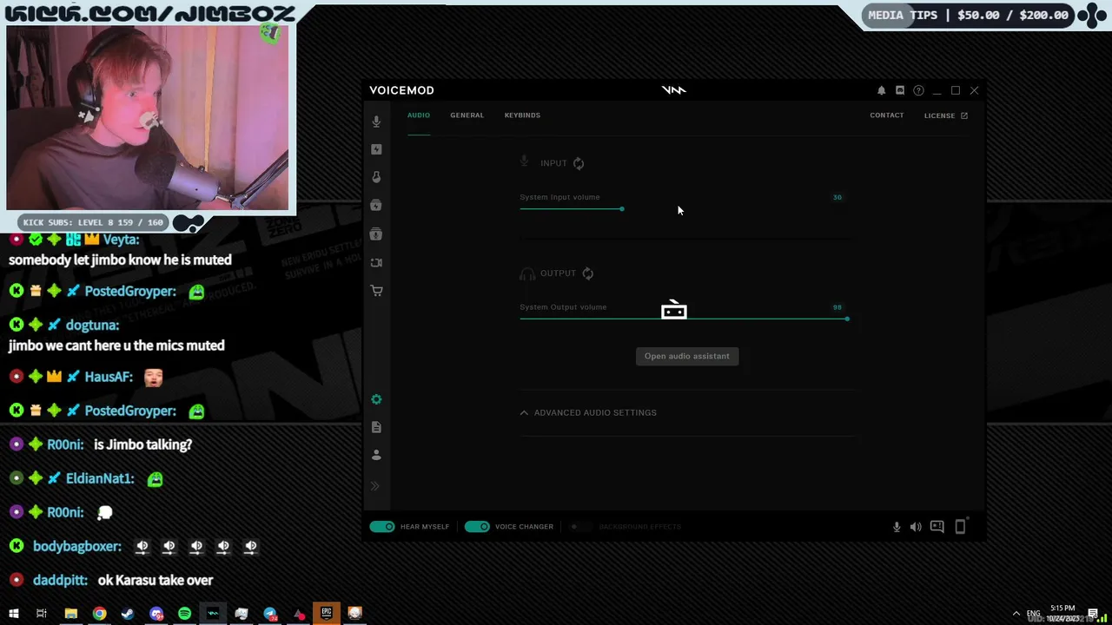
Task: Switch to the Keybinds tab
Action: (522, 115)
